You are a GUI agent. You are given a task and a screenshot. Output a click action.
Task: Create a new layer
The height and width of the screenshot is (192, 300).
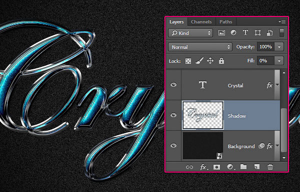(257, 167)
